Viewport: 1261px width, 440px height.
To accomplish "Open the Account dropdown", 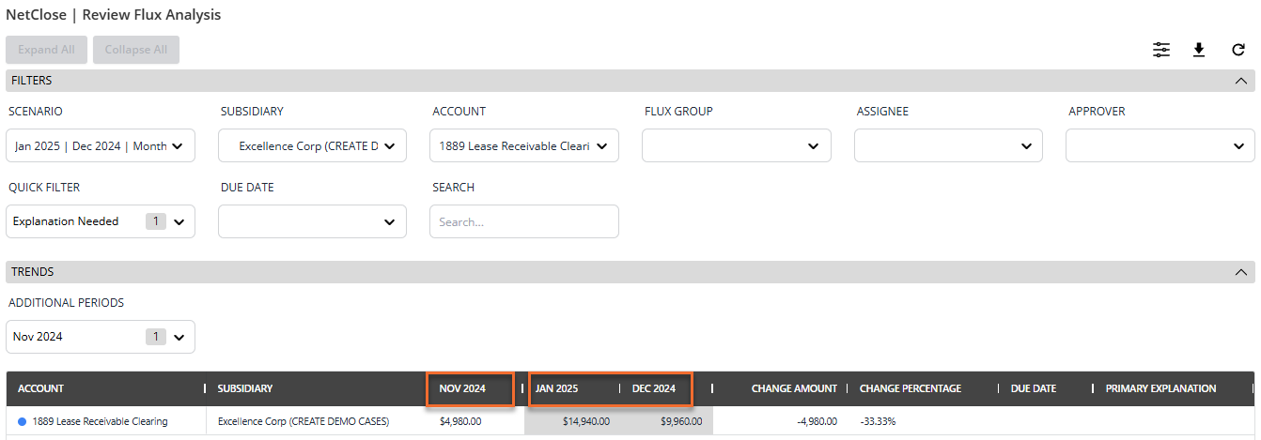I will (524, 145).
